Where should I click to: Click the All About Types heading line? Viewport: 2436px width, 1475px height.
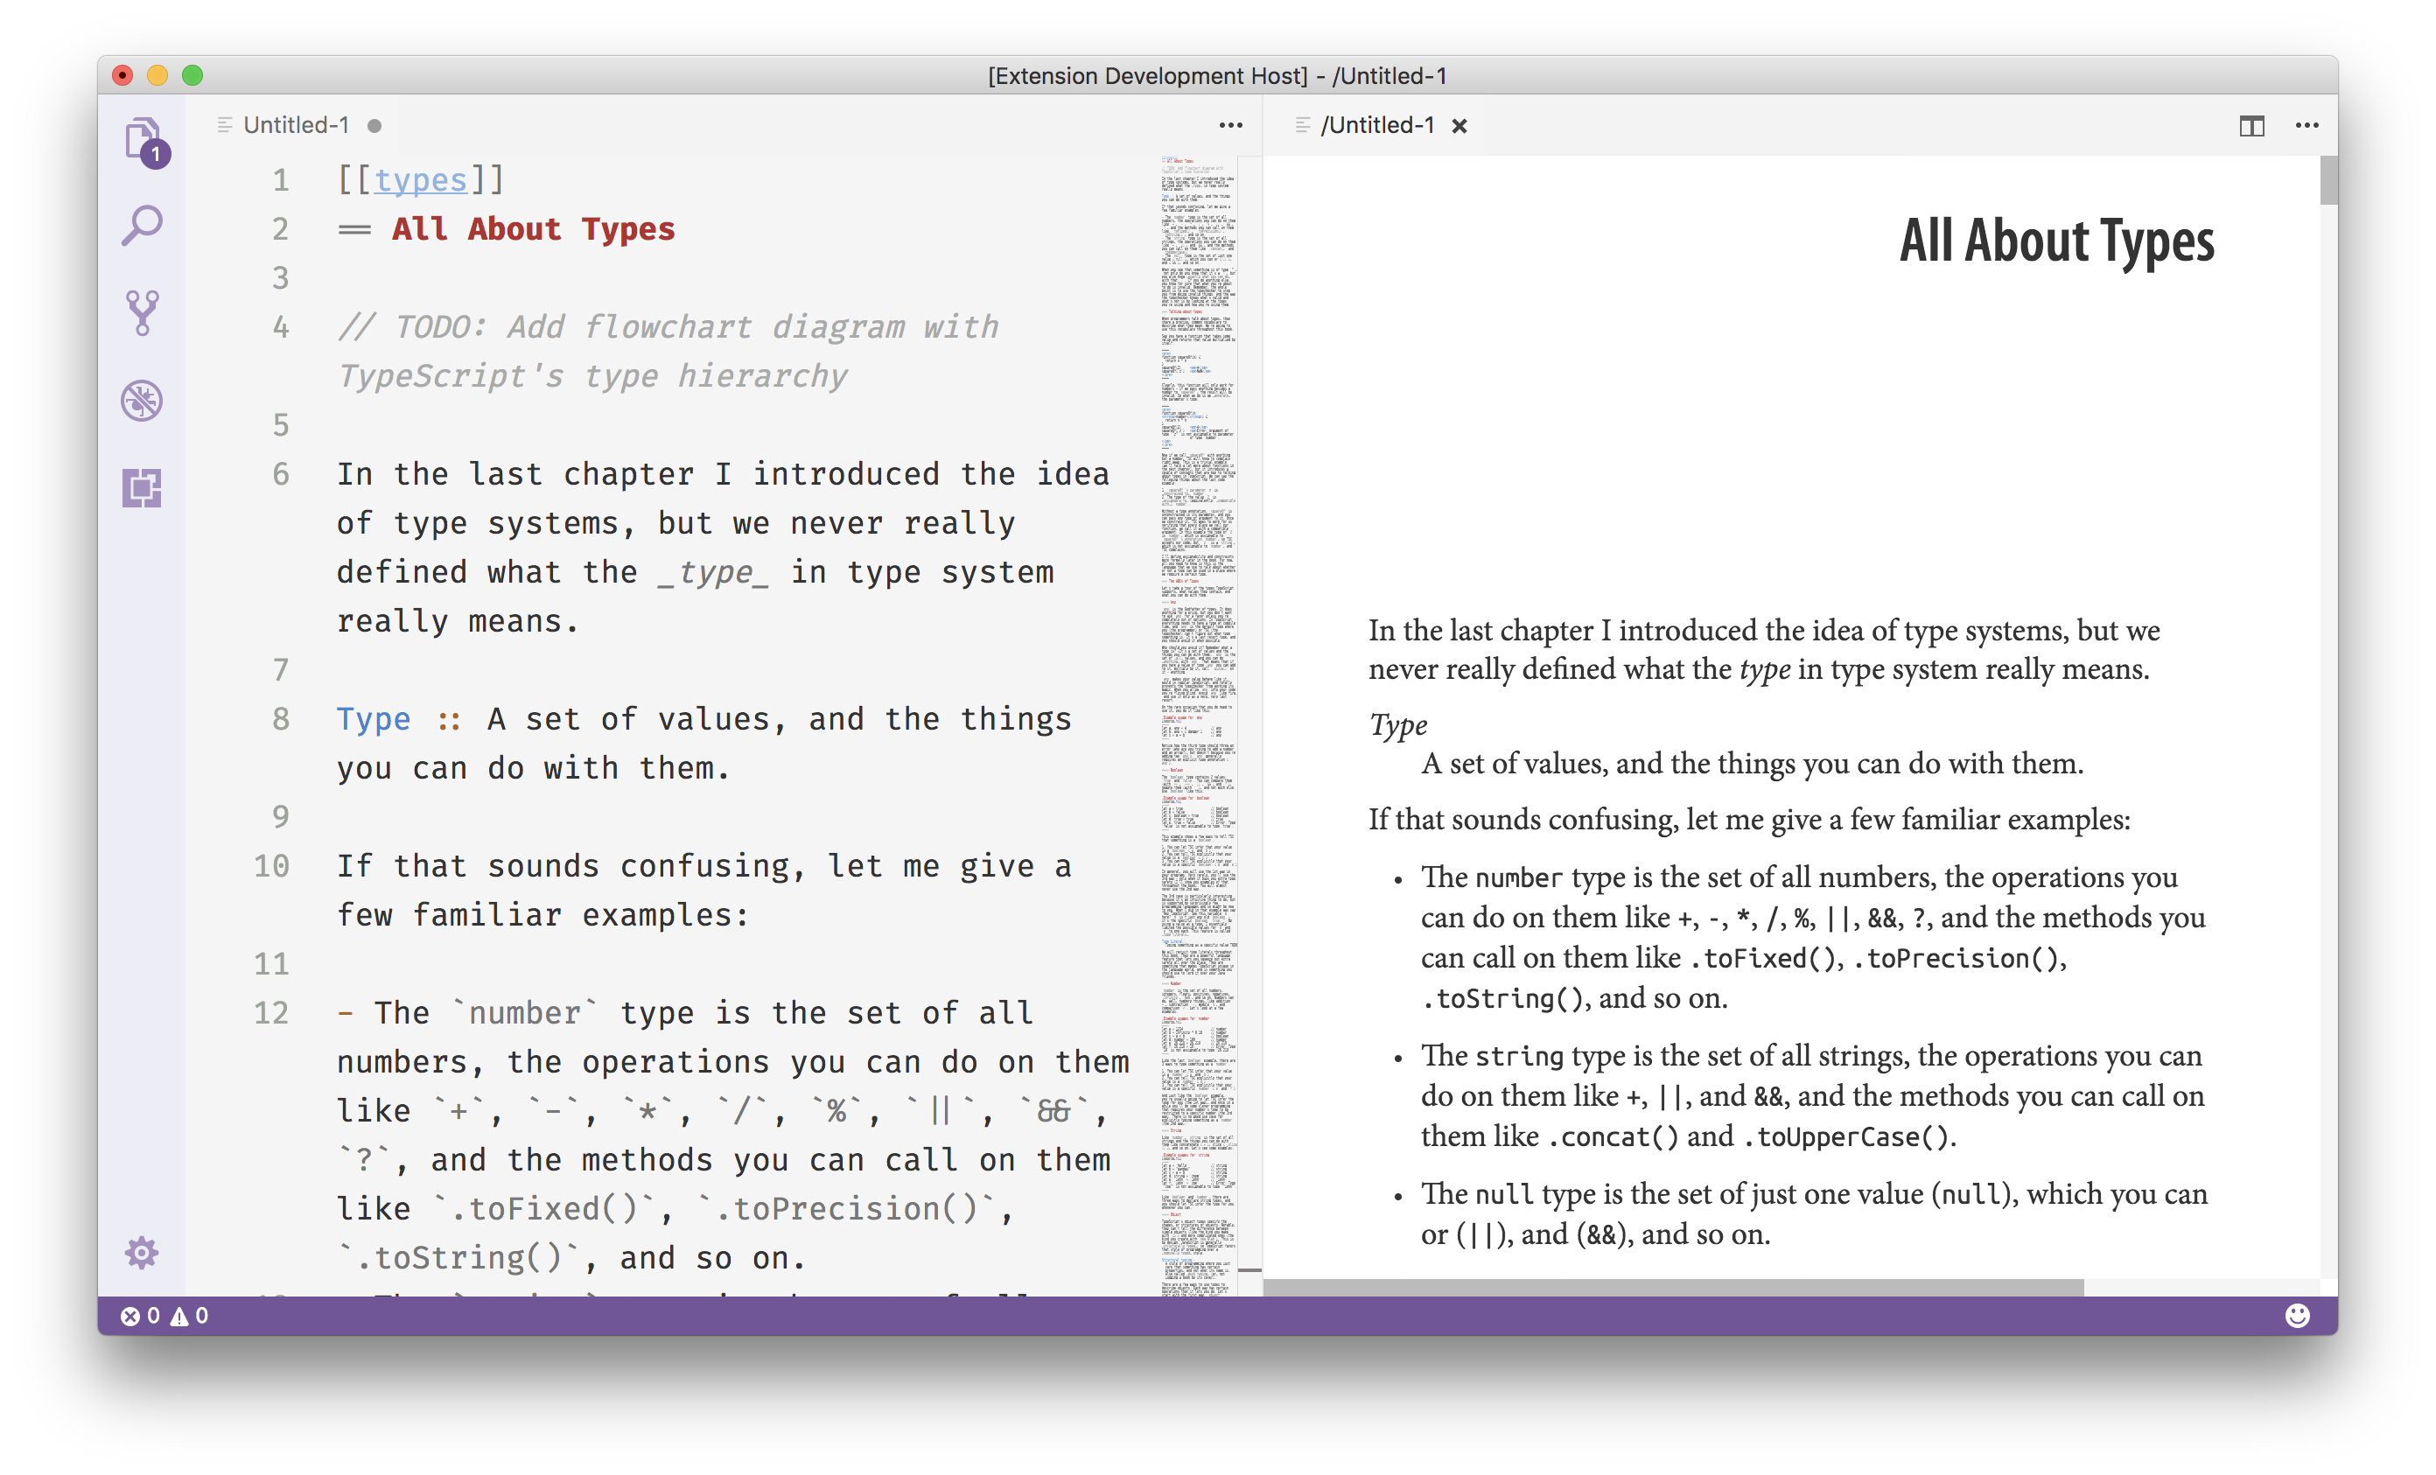point(534,229)
